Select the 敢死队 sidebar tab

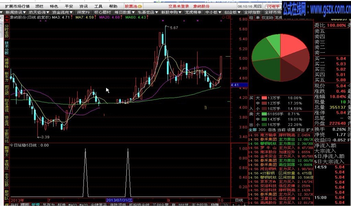7,195
